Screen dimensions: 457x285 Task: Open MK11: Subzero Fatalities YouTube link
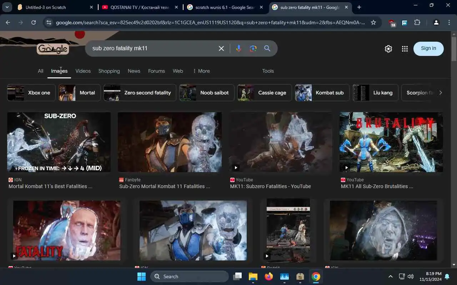[270, 186]
